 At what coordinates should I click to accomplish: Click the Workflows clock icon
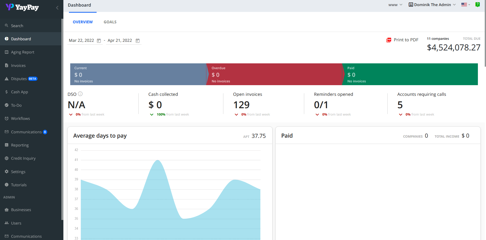tap(7, 118)
